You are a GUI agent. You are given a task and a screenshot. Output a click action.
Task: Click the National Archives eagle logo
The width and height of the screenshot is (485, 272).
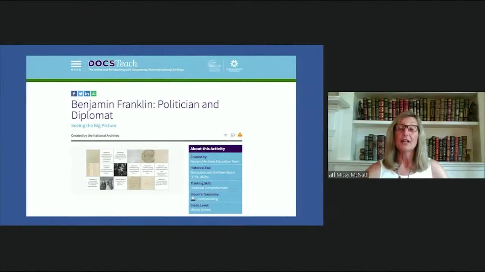(214, 66)
